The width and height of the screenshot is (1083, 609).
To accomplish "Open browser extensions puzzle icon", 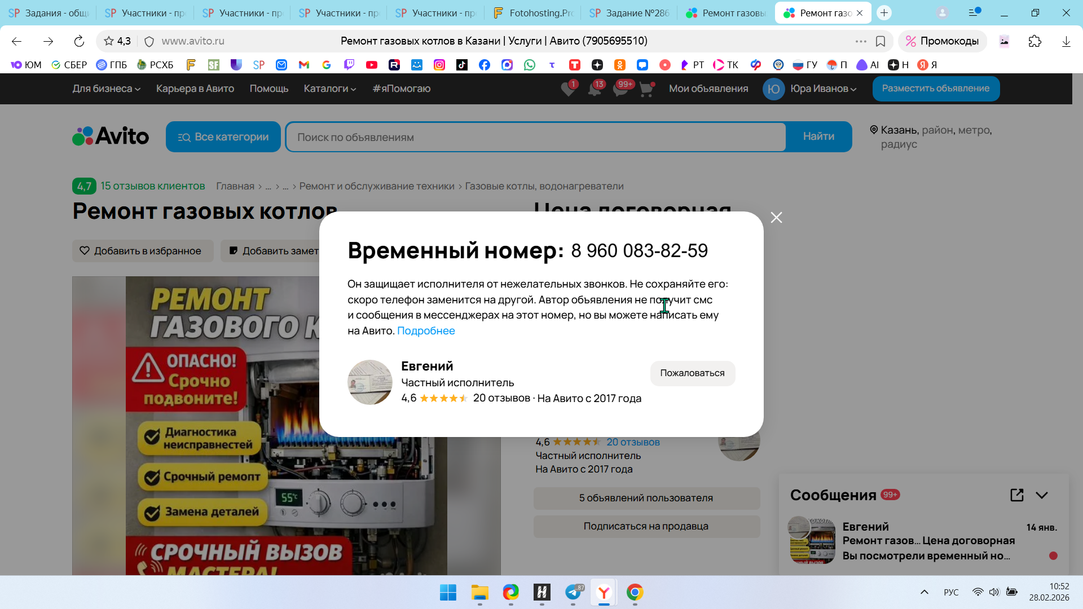I will click(1034, 41).
